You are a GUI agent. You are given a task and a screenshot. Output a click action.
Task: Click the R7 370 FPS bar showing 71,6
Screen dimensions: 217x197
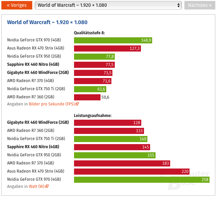[93, 81]
